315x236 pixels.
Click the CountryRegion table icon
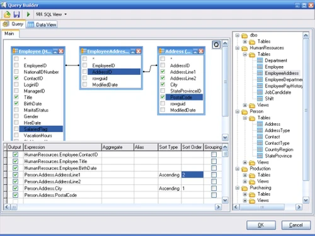pyautogui.click(x=260, y=150)
